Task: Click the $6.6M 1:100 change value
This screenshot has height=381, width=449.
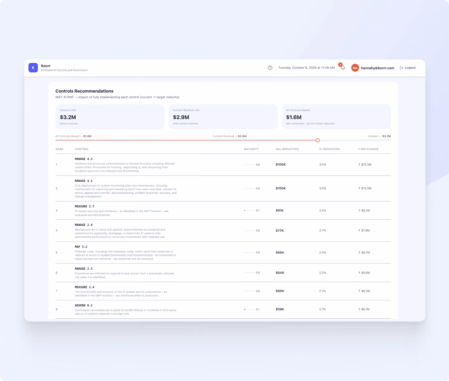Action: pyautogui.click(x=364, y=273)
